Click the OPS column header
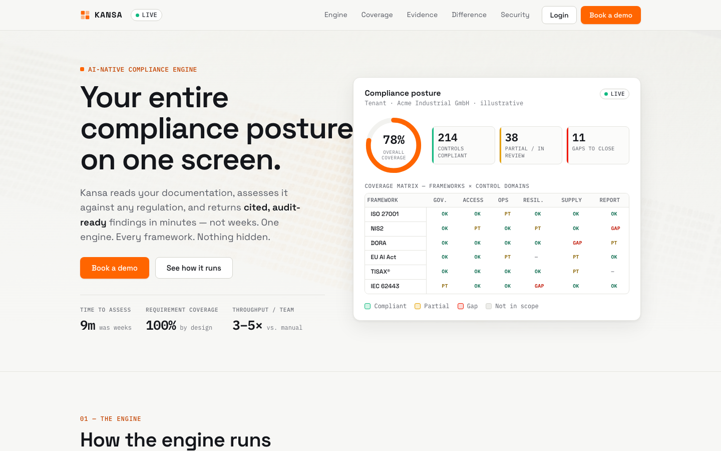Viewport: 721px width, 451px height. click(x=503, y=200)
